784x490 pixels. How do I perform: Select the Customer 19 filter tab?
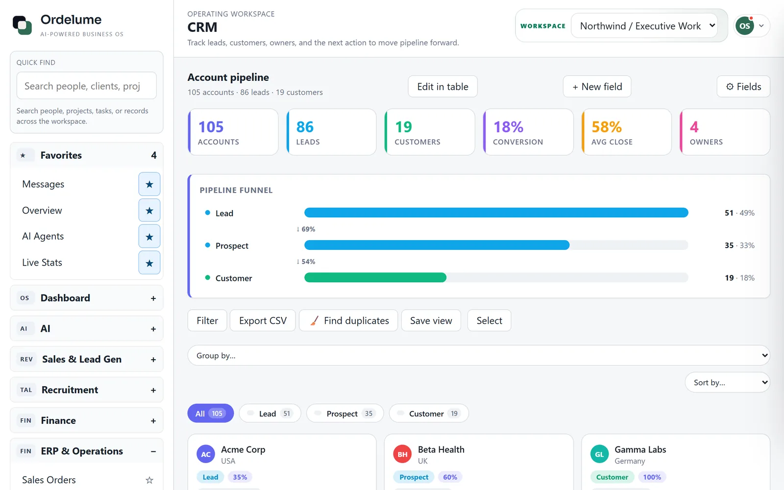[x=429, y=414]
